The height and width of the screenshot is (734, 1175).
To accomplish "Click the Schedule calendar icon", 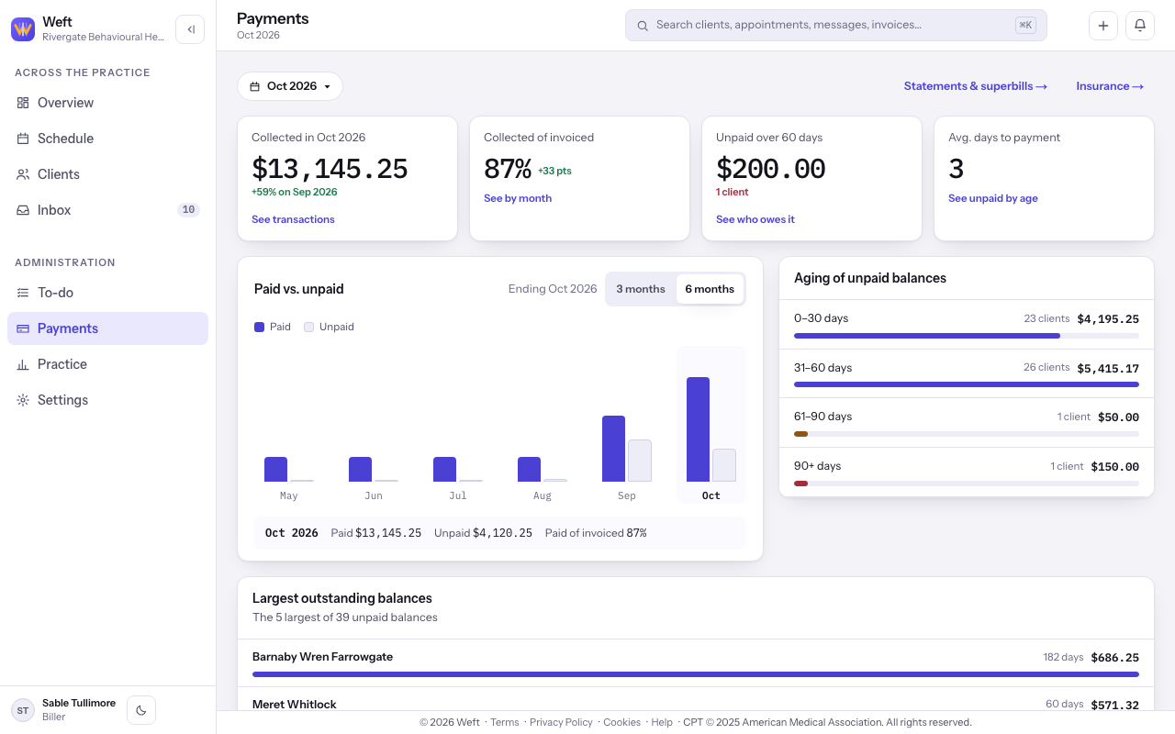I will coord(23,139).
